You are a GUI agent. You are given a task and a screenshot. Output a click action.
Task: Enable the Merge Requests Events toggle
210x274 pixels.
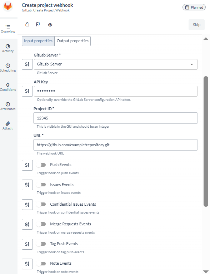[x=41, y=224]
